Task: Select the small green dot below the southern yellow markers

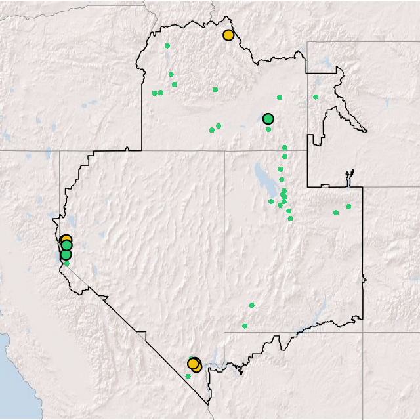Action: 188,377
